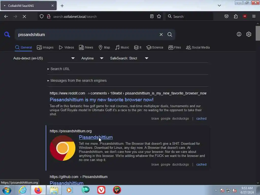Open tracking protection shield icon
Viewport: 260px width, 195px height.
42,17
